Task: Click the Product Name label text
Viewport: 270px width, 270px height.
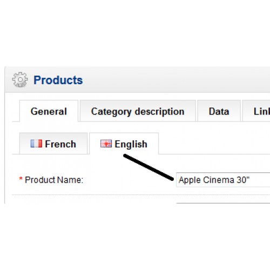Action: coord(54,180)
